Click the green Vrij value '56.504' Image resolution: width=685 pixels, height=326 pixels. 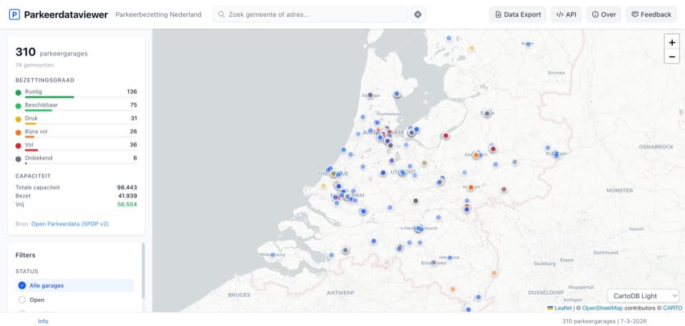[x=127, y=204]
